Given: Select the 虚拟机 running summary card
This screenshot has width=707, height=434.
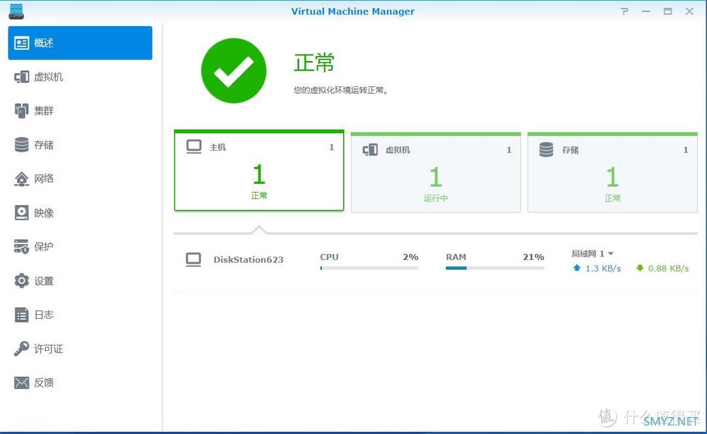Looking at the screenshot, I should tap(435, 172).
